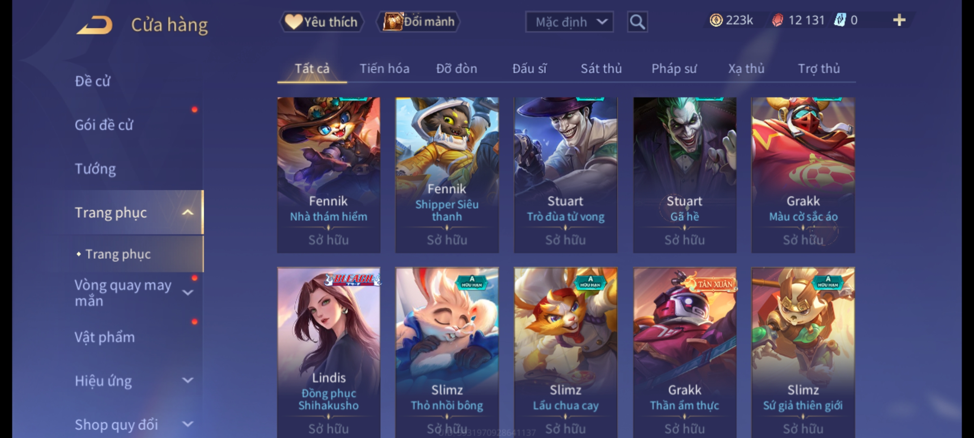Click the plus icon to add currency
Screen dimensions: 974x438
point(899,20)
